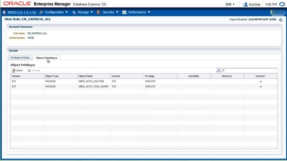Viewport: 287px width, 161px height.
Task: Click the Log Out oval icon
Action: pos(282,4)
